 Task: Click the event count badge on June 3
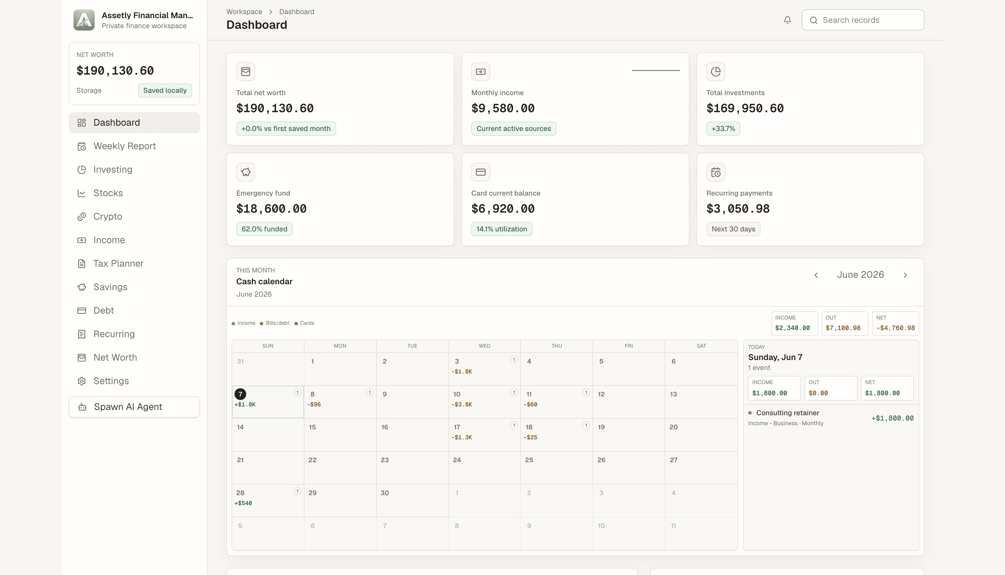coord(514,359)
